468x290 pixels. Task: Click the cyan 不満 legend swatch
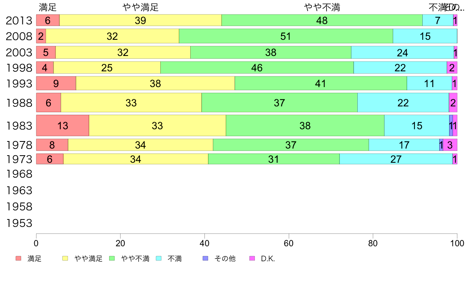point(158,258)
